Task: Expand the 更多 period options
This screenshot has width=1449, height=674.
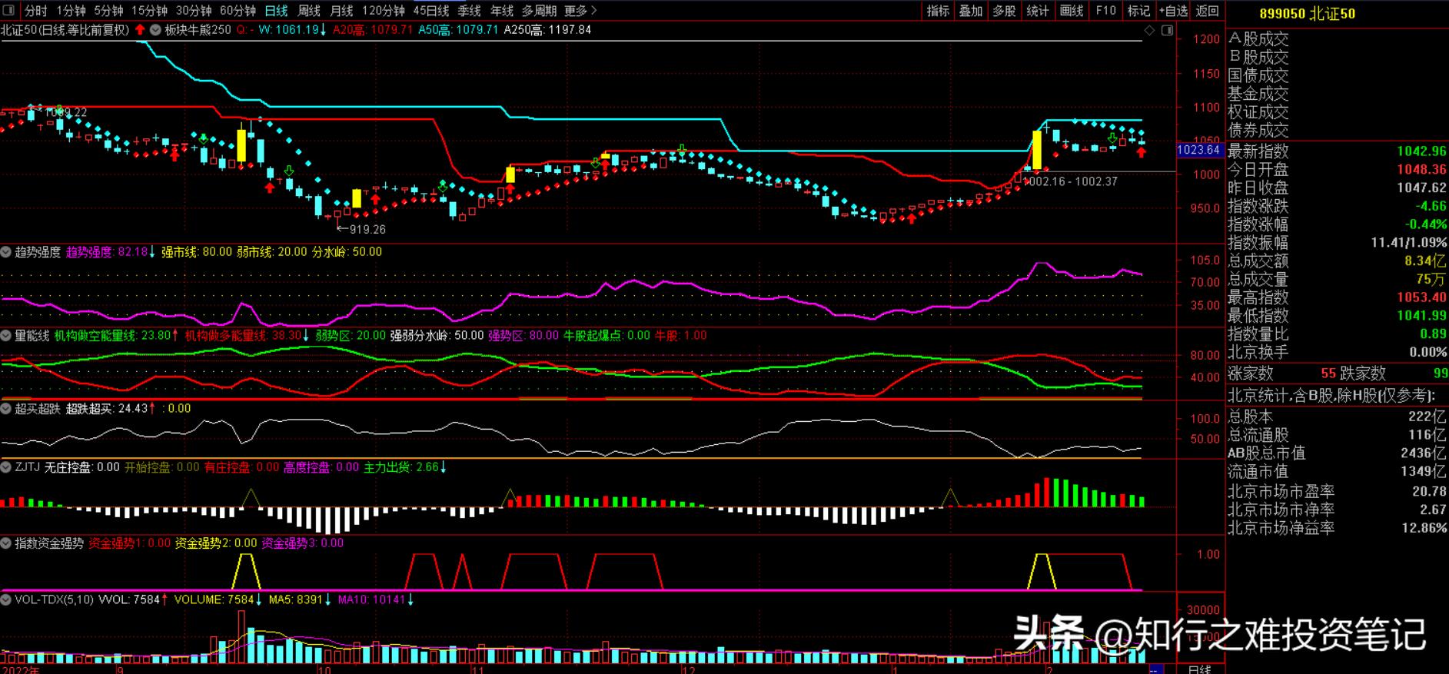Action: pyautogui.click(x=580, y=11)
